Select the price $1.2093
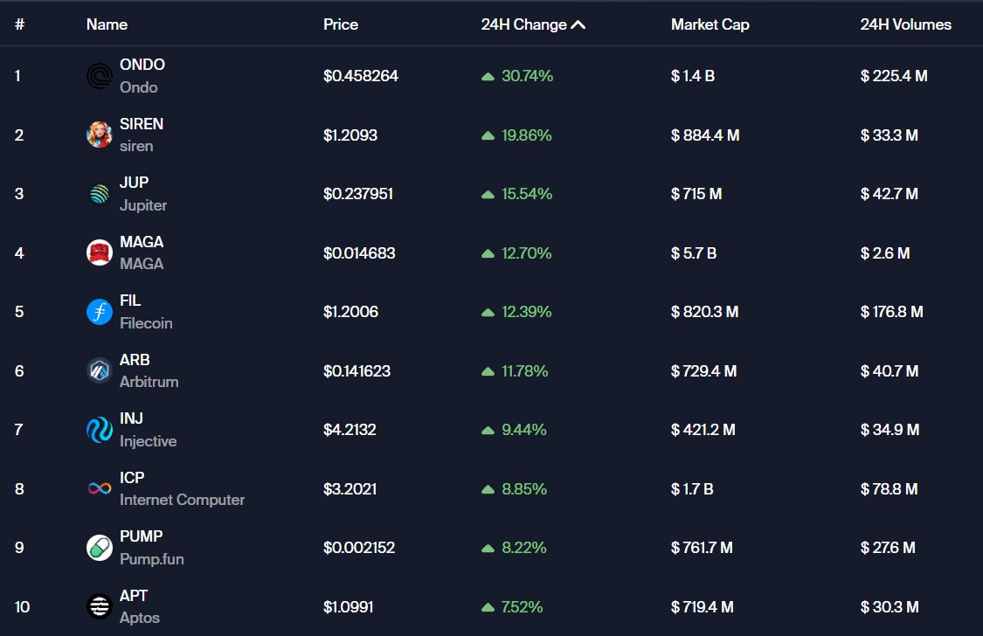 click(x=350, y=135)
